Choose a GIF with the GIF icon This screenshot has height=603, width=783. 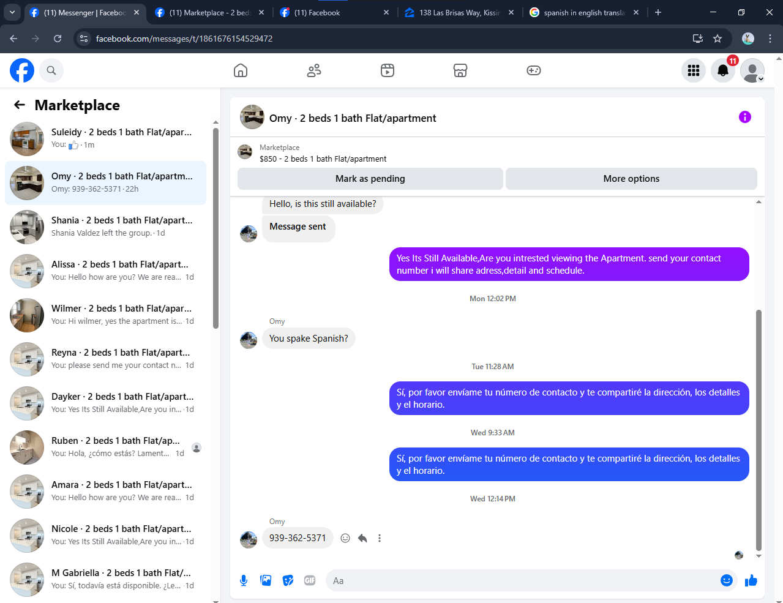click(310, 580)
